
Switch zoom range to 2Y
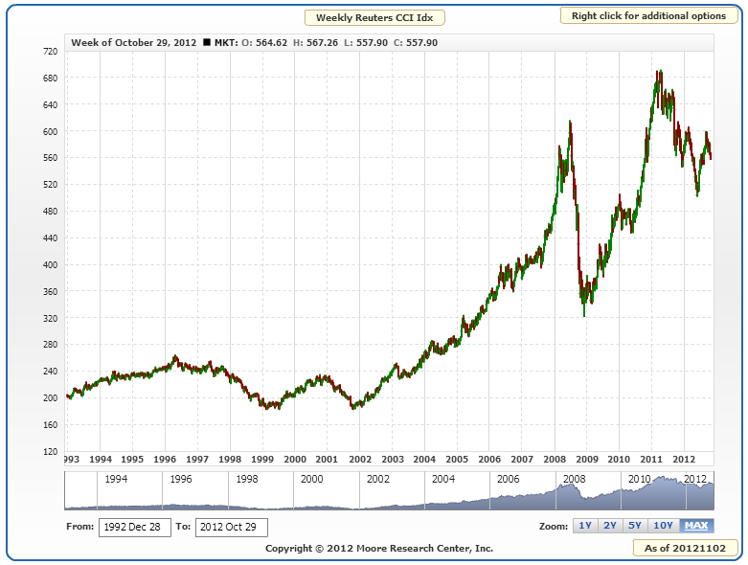[x=609, y=526]
